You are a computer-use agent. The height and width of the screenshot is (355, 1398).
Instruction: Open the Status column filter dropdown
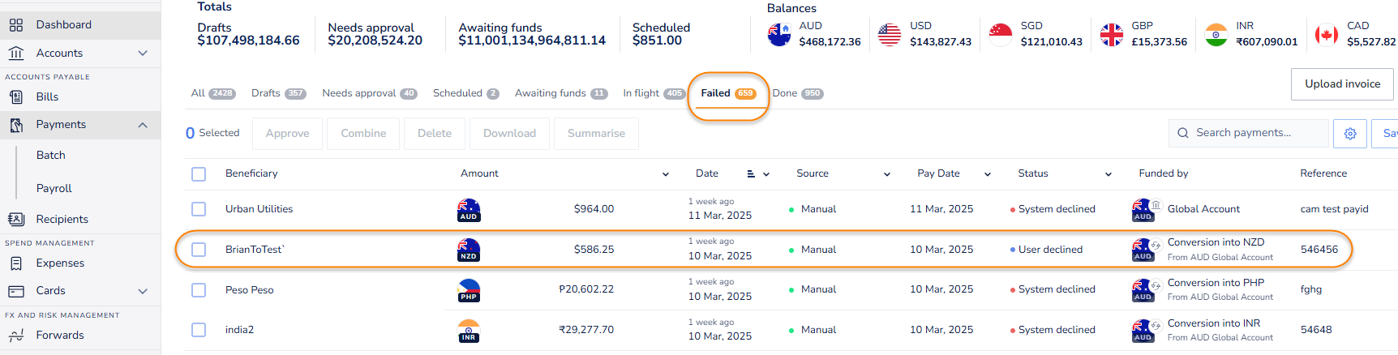(x=1108, y=174)
